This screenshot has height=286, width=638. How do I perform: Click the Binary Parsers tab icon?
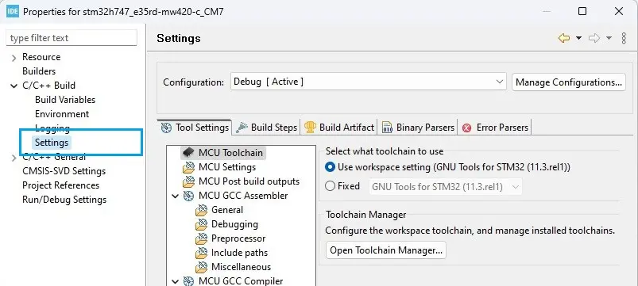[x=387, y=128]
